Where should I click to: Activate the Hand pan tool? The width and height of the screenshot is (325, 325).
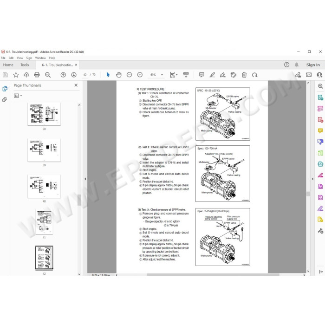[119, 75]
